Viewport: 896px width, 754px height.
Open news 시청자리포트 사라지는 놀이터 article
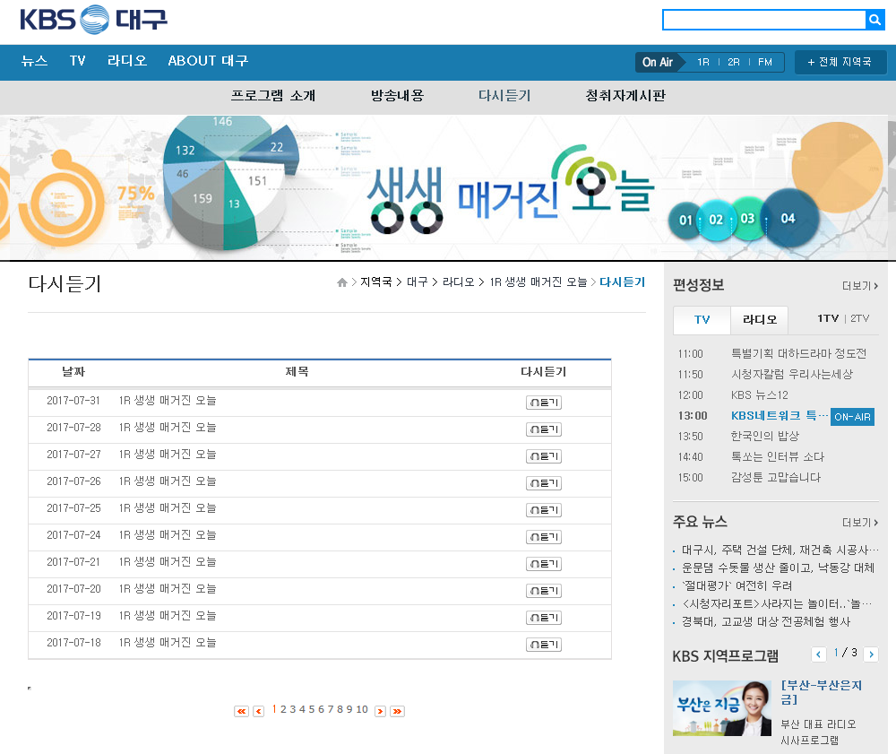[777, 603]
